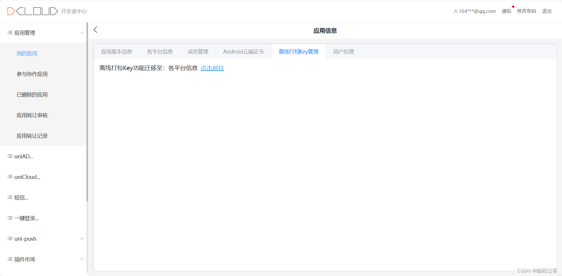Switch to the 用户反馈 tab
Image resolution: width=562 pixels, height=276 pixels.
tap(343, 51)
